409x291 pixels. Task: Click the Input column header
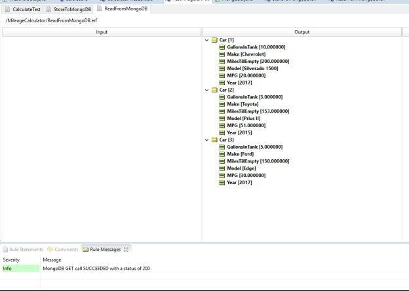point(102,32)
